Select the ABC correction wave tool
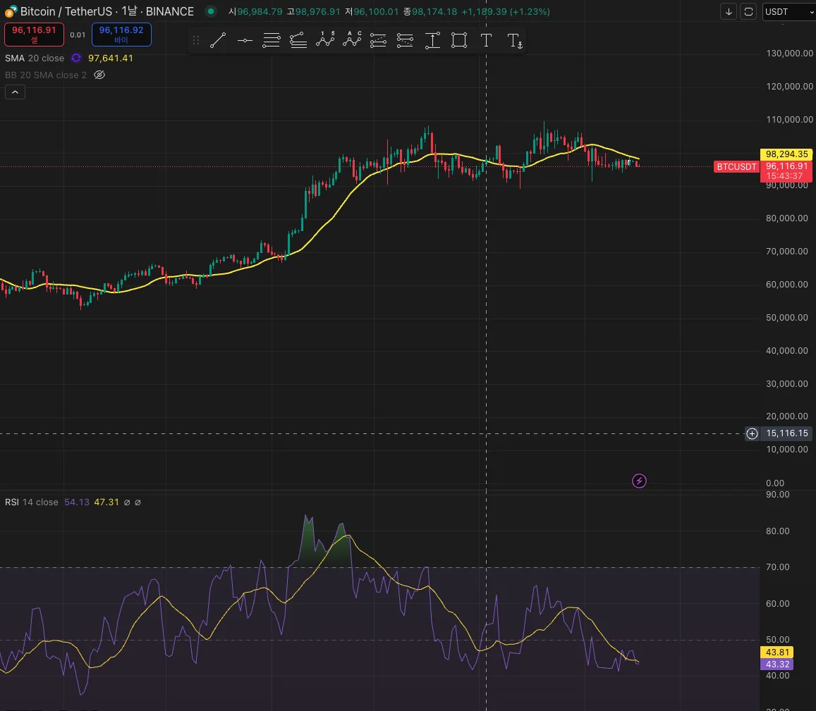This screenshot has width=816, height=711. pos(353,40)
